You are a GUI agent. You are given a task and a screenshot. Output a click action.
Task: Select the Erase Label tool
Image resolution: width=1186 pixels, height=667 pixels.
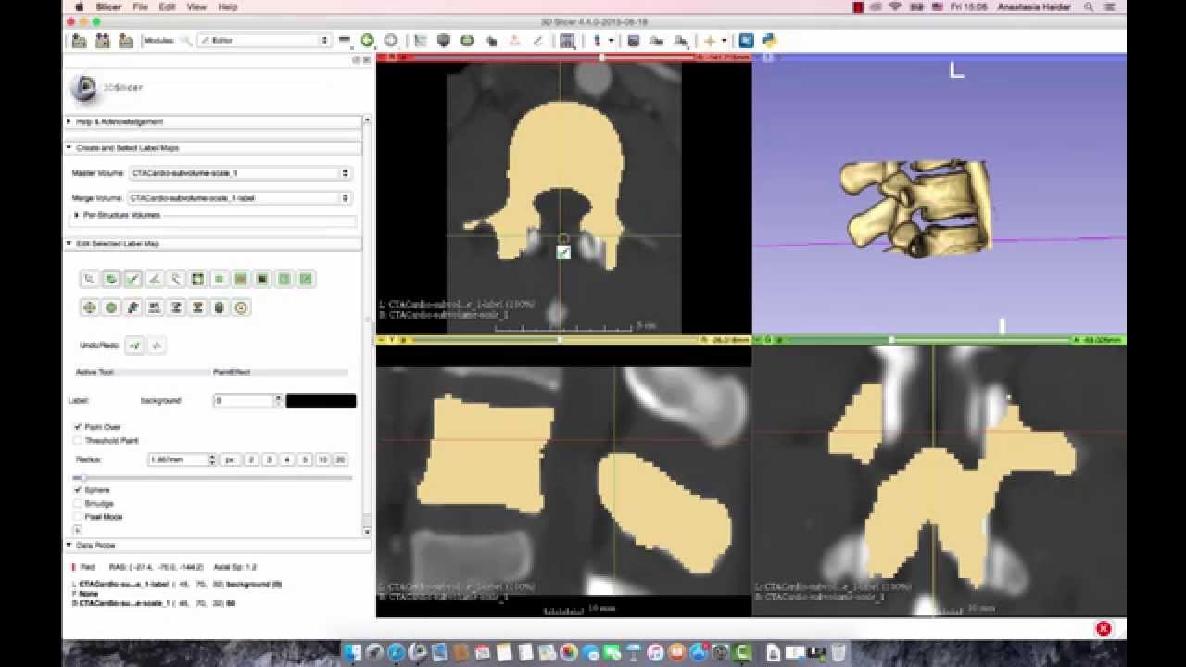point(111,279)
